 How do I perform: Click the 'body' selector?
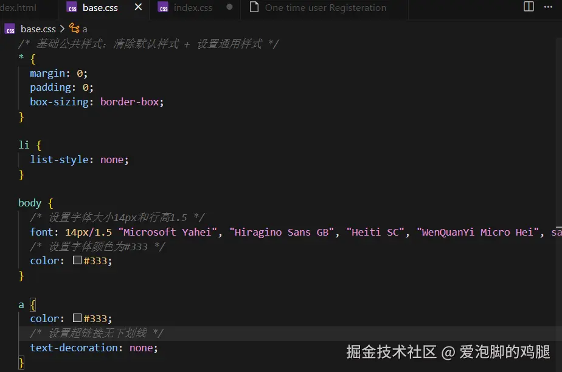click(30, 203)
